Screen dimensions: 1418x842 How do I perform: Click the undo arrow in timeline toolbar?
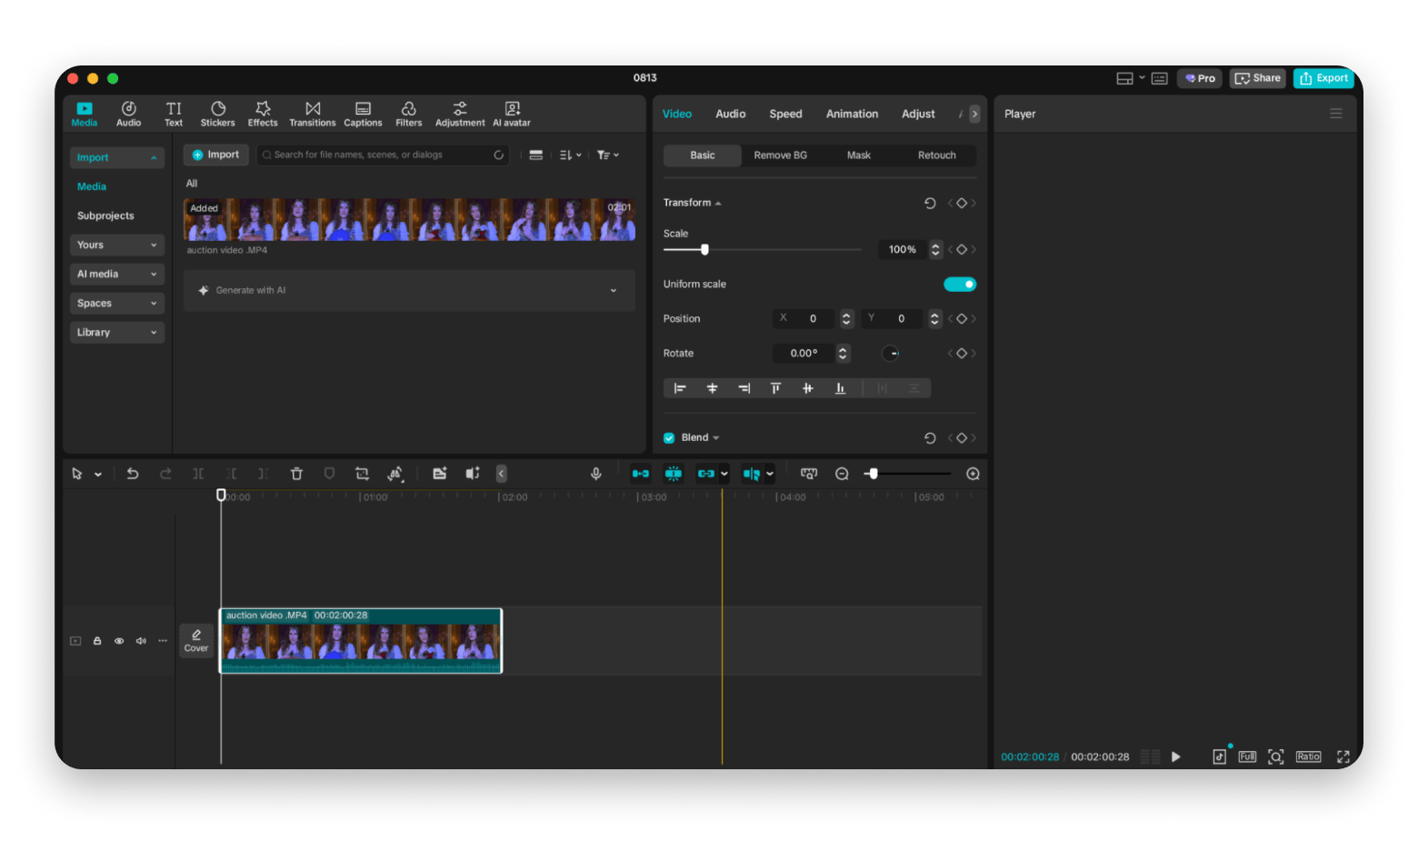133,474
